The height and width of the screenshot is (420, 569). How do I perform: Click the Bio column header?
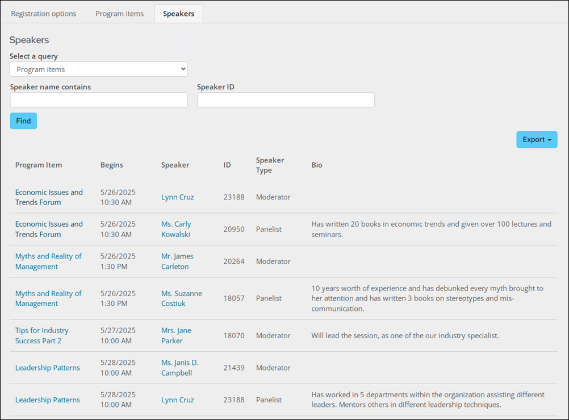pos(317,165)
